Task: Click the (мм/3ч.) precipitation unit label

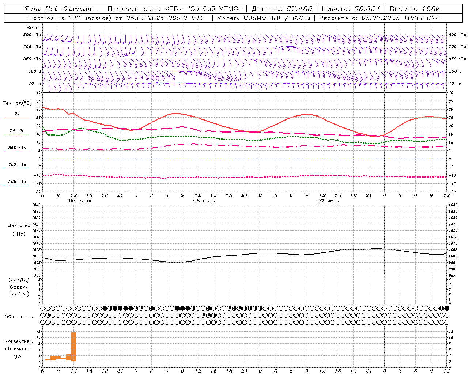Action: pyautogui.click(x=19, y=280)
